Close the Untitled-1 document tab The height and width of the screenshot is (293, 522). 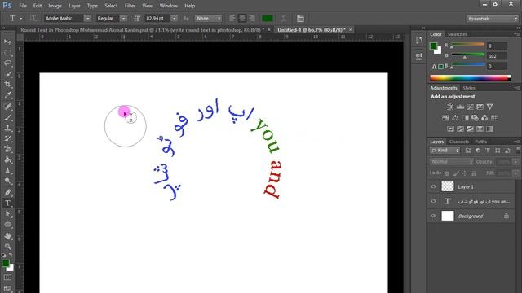point(350,30)
